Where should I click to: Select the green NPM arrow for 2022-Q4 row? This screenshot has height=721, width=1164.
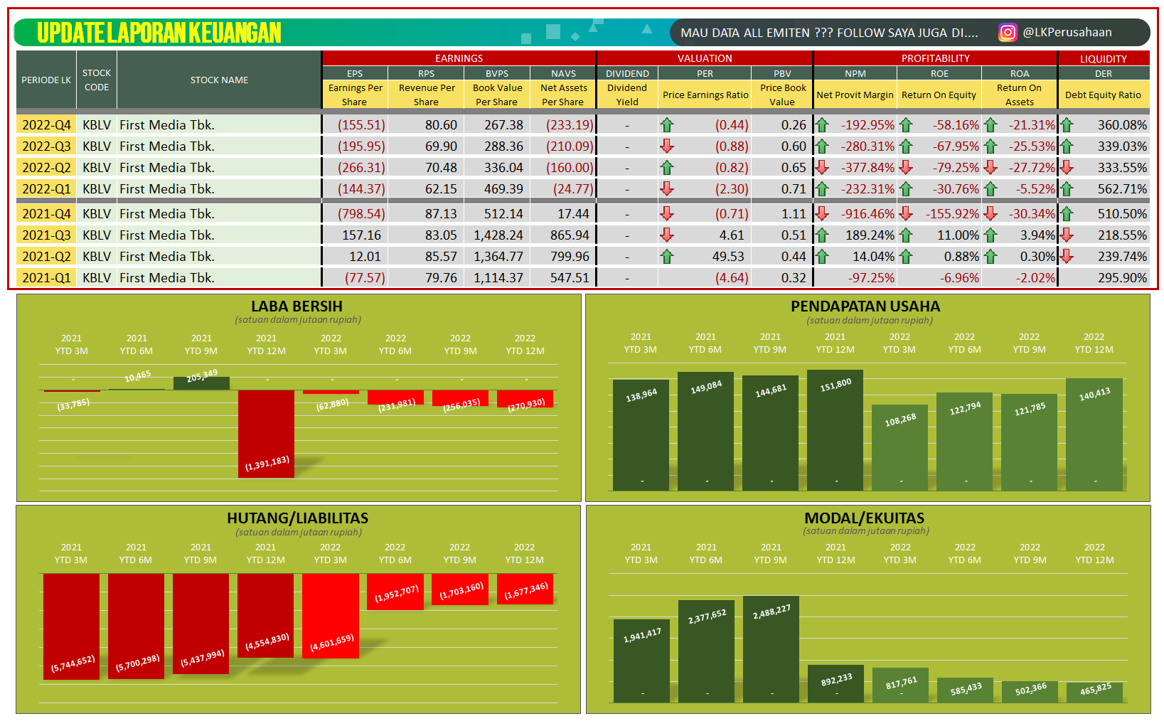click(x=823, y=124)
